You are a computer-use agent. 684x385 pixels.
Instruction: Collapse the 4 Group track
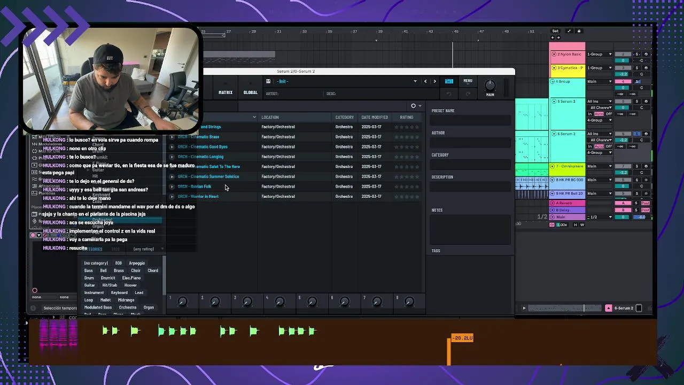[x=553, y=81]
